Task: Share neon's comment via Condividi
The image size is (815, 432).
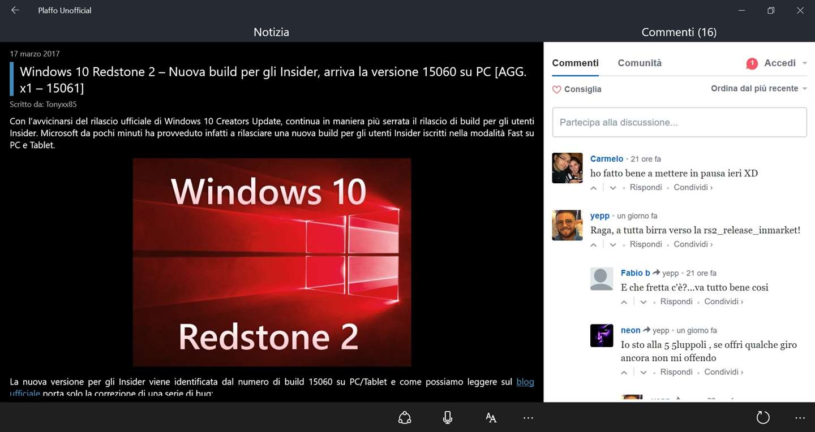Action: 724,372
